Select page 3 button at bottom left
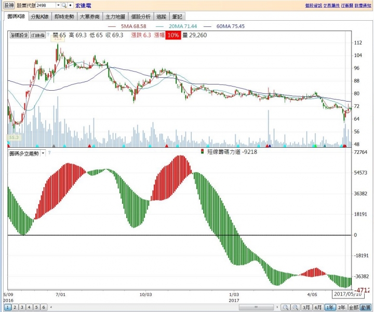Image resolution: width=374 pixels, height=312 pixels. tap(22, 307)
